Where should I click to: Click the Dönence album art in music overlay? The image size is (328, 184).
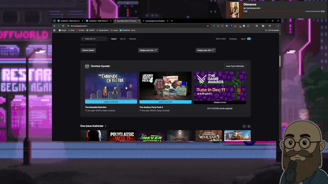click(x=234, y=10)
